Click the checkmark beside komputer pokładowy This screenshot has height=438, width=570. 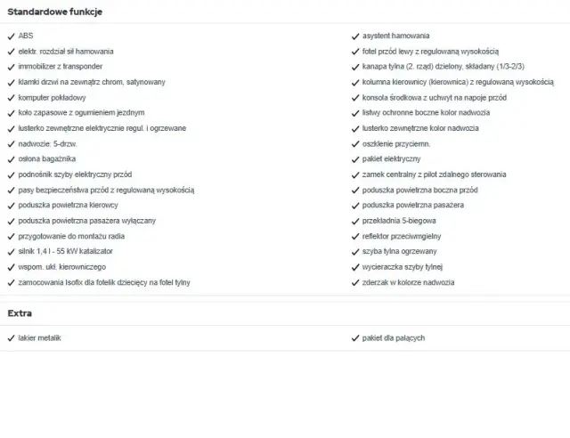click(x=11, y=98)
